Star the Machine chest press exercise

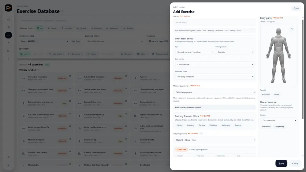click(70, 139)
